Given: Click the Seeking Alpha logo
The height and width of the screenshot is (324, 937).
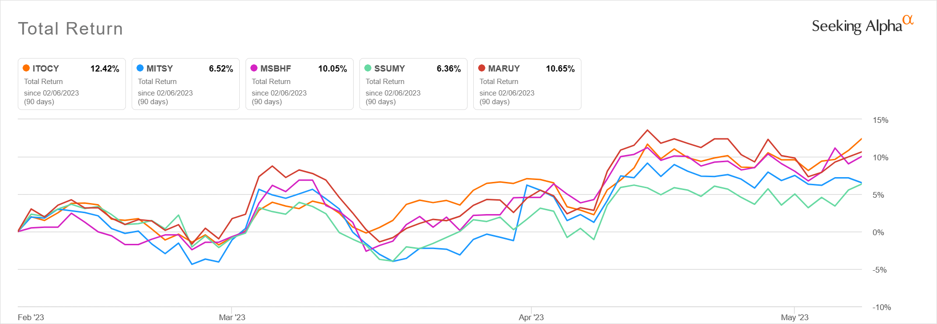Looking at the screenshot, I should click(863, 25).
